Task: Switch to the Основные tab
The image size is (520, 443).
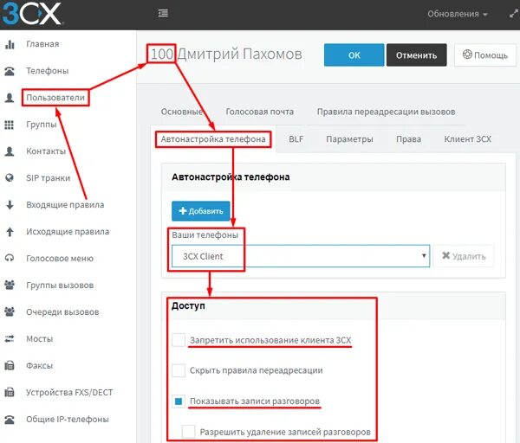Action: (x=182, y=112)
